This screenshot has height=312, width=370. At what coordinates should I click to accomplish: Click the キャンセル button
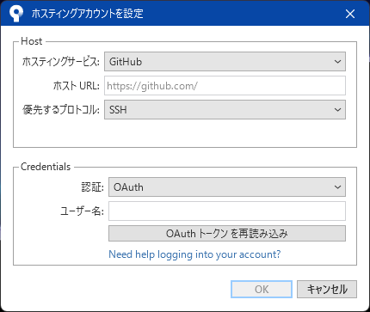(x=327, y=289)
